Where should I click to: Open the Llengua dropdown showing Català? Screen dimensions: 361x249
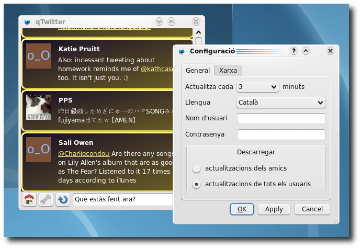[281, 103]
